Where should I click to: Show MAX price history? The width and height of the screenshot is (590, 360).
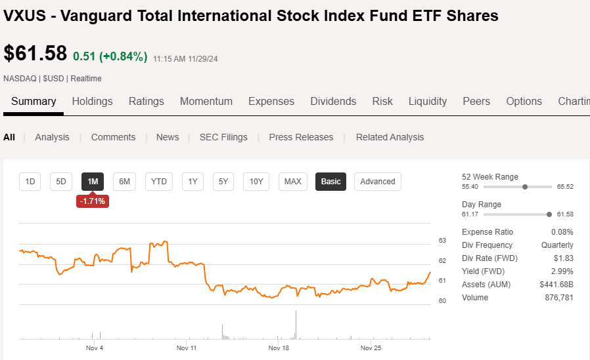coord(292,182)
